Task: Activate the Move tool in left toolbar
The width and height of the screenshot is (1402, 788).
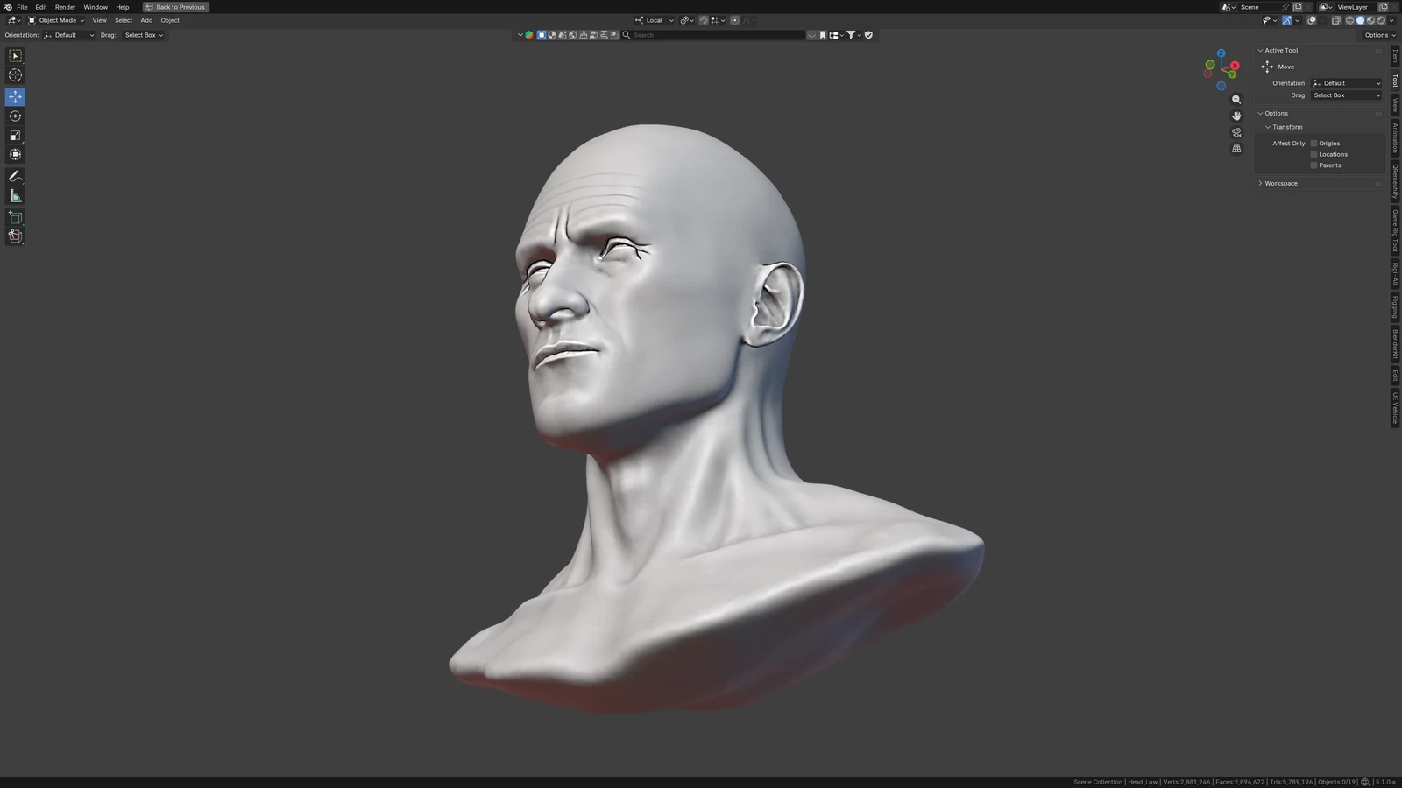Action: tap(15, 97)
